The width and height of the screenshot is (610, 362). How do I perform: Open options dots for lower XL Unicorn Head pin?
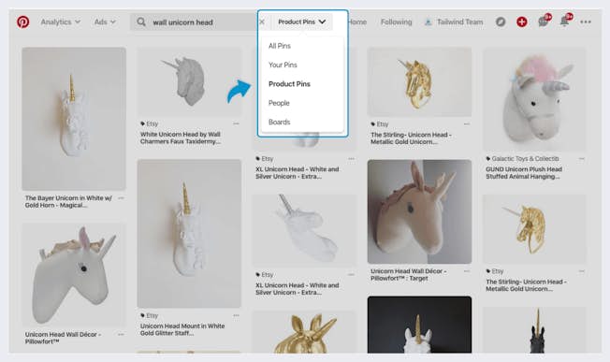pos(351,274)
